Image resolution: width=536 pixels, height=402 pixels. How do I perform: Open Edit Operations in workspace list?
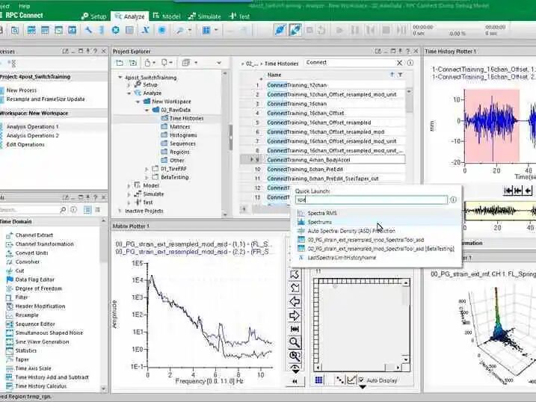click(x=25, y=144)
